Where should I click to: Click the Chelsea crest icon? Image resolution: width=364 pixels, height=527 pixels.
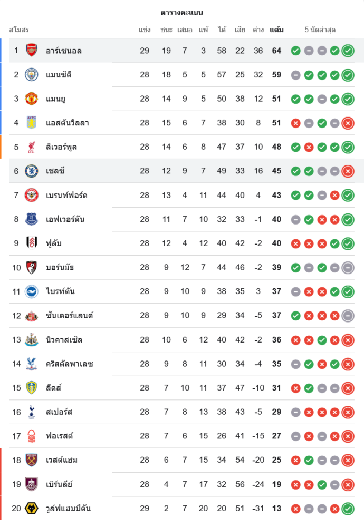32,171
